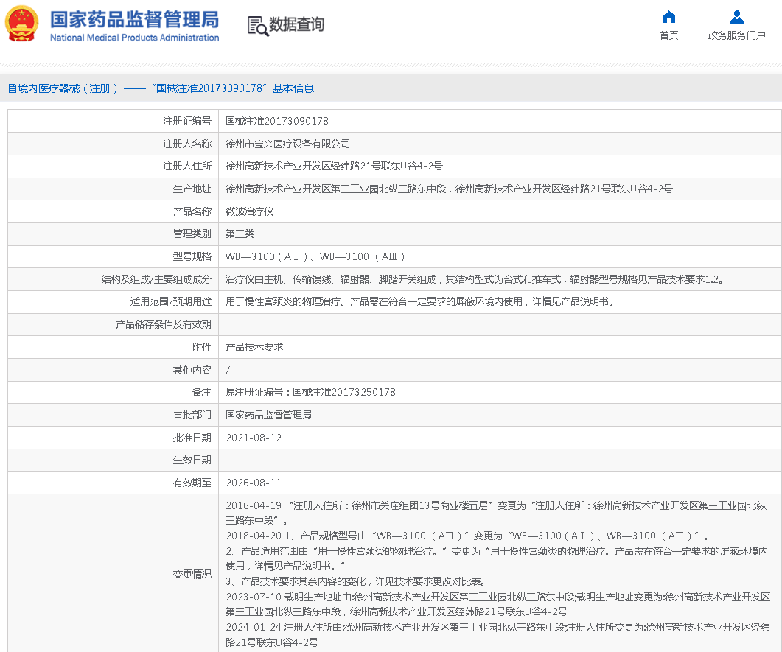The height and width of the screenshot is (652, 782).
Task: Click the 产品储存条件及有效期 label
Action: click(x=164, y=324)
